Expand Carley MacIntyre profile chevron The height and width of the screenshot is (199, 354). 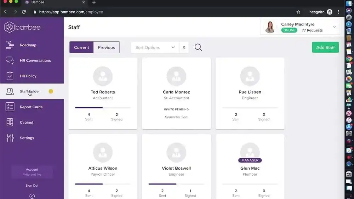coord(334,27)
